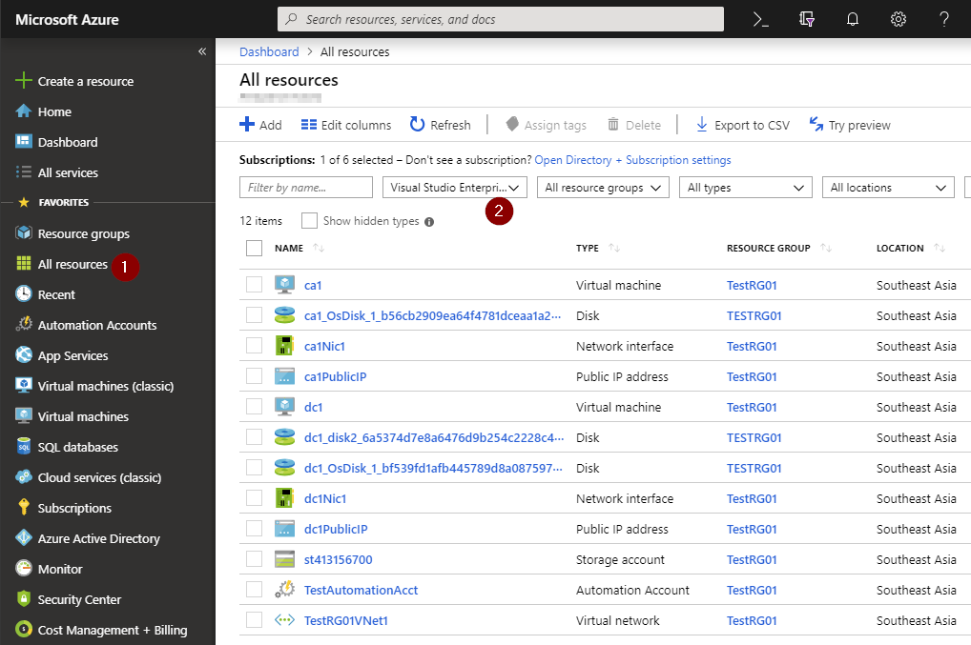Open the st413156700 storage account link
Screen dimensions: 971x645
coord(338,559)
